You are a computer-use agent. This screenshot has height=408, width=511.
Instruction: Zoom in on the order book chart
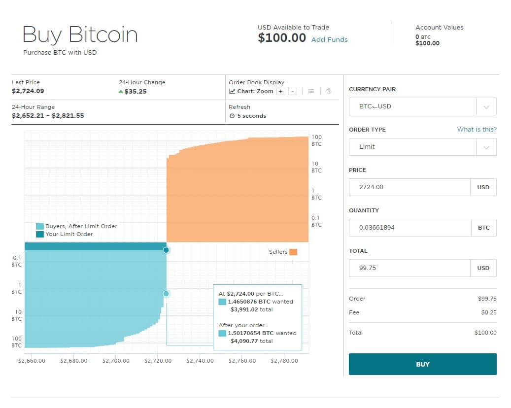pyautogui.click(x=280, y=91)
